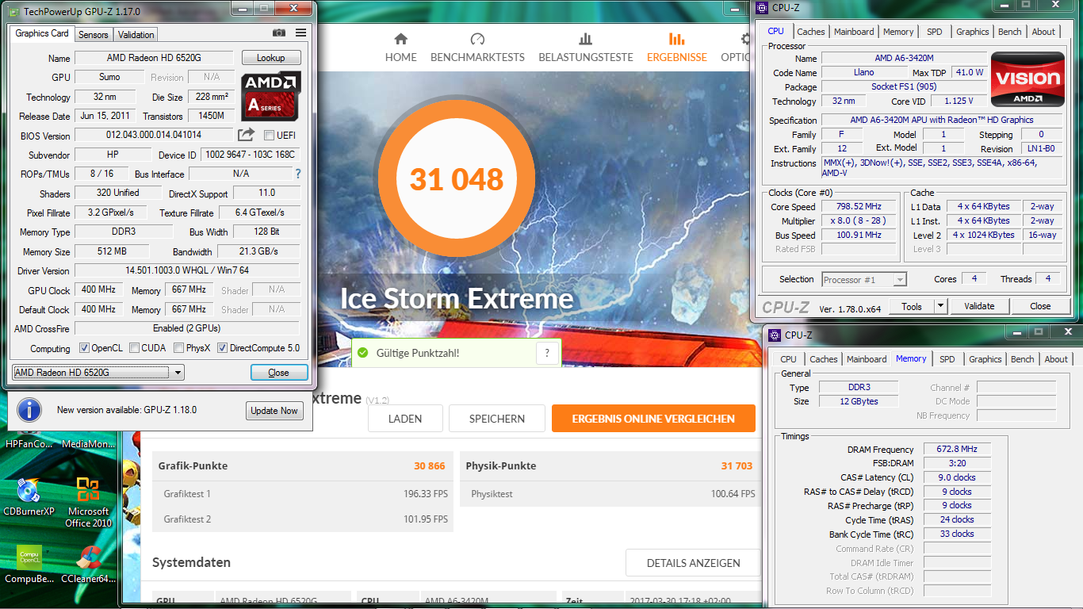Click the Memory Size value 12 GBytes

point(858,401)
